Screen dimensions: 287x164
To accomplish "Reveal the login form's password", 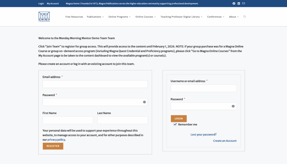I will pyautogui.click(x=233, y=106).
